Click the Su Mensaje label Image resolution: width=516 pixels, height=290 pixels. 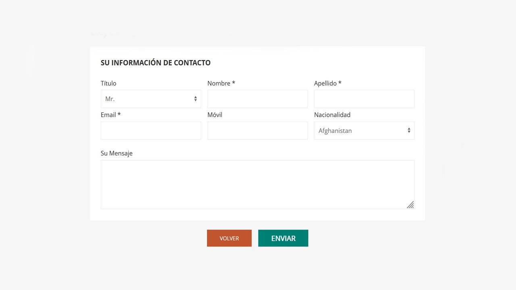point(117,153)
